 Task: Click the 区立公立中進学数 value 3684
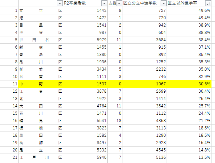click(x=145, y=40)
